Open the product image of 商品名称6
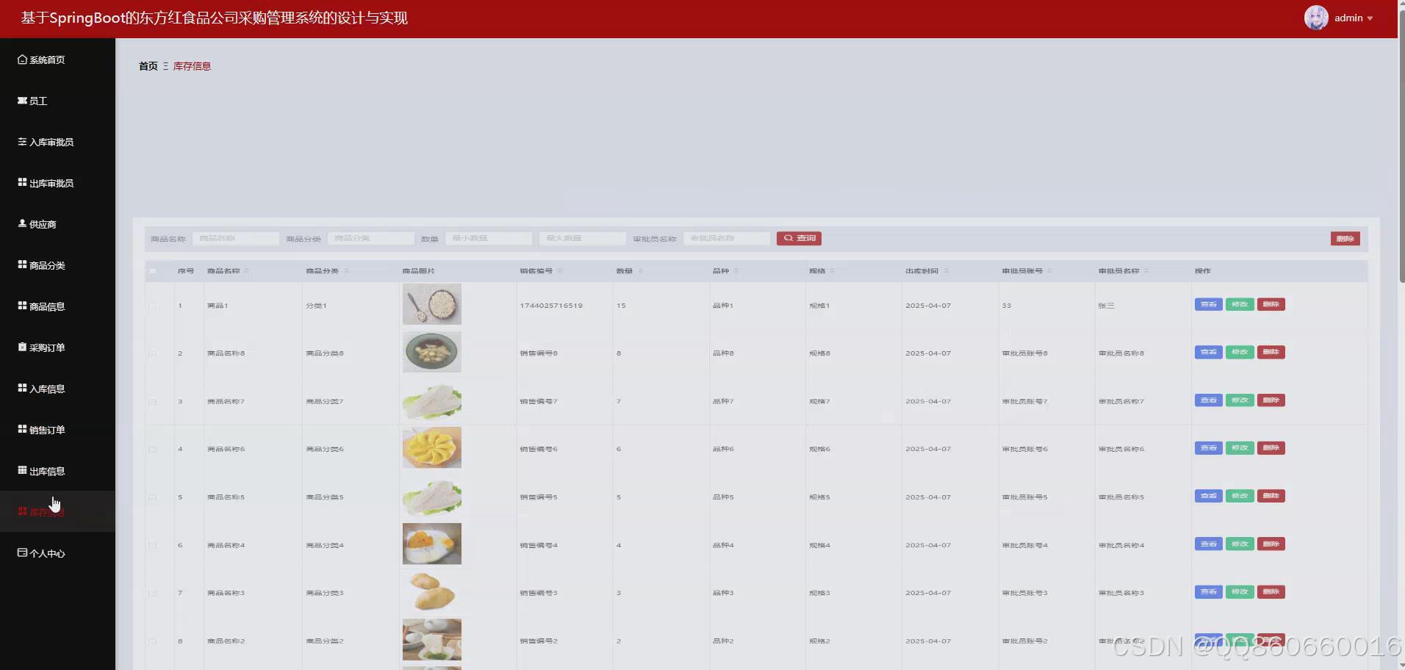 pos(432,447)
